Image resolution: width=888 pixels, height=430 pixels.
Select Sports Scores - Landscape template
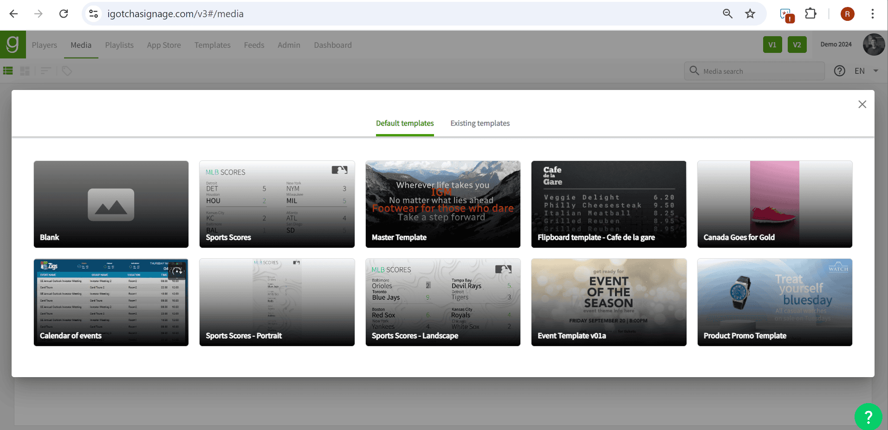click(443, 302)
